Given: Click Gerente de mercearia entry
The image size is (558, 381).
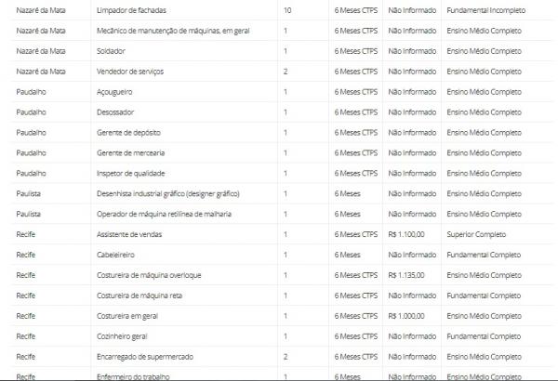Looking at the screenshot, I should [130, 153].
